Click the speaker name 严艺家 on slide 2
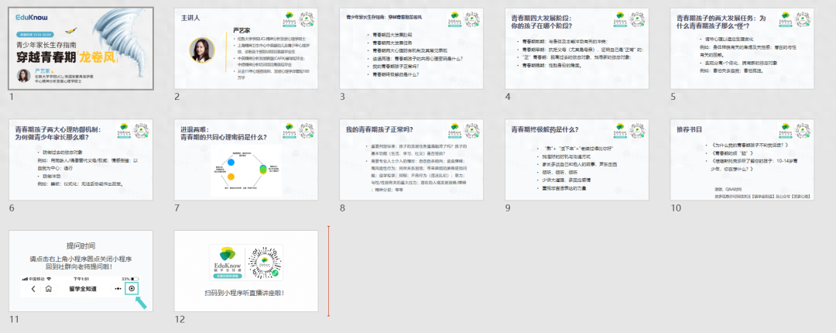The width and height of the screenshot is (836, 333). tap(242, 30)
